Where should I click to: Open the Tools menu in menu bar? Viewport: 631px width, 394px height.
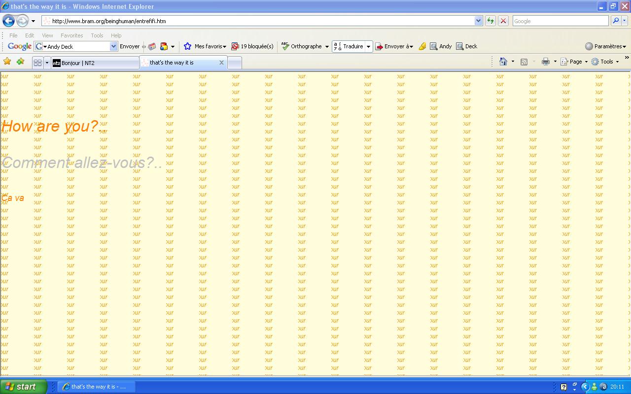point(97,35)
